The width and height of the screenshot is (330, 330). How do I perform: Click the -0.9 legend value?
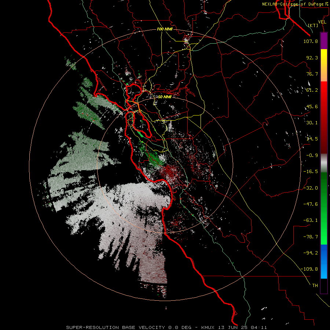312,155
